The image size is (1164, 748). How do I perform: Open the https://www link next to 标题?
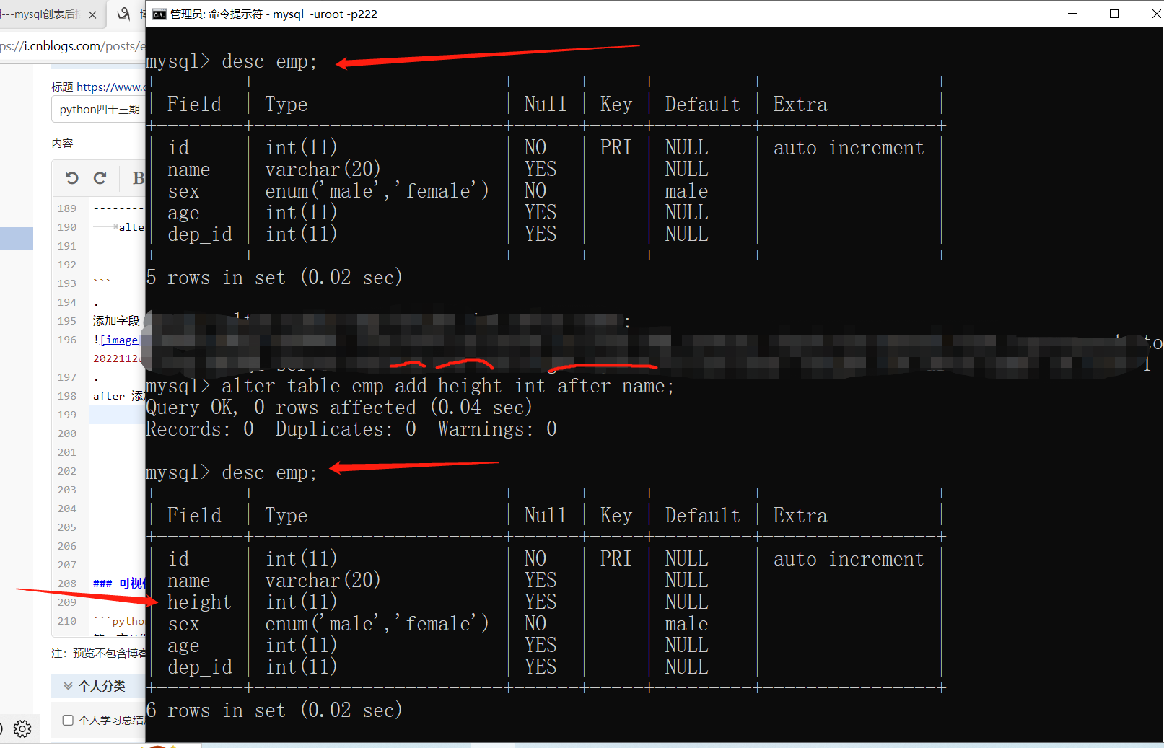click(x=110, y=87)
